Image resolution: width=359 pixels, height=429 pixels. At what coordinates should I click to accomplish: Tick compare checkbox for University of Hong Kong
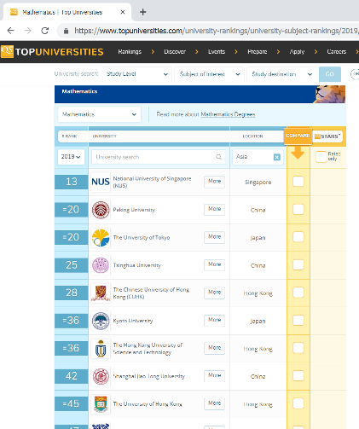(298, 403)
